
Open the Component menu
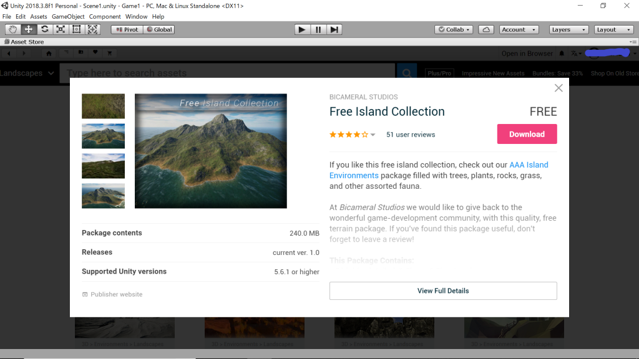pos(105,17)
